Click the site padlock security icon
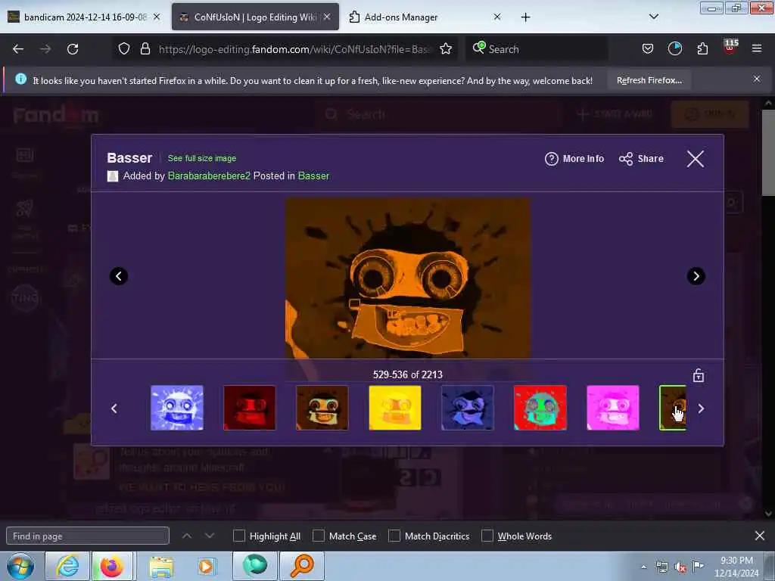Viewport: 775px width, 581px height. (x=145, y=48)
